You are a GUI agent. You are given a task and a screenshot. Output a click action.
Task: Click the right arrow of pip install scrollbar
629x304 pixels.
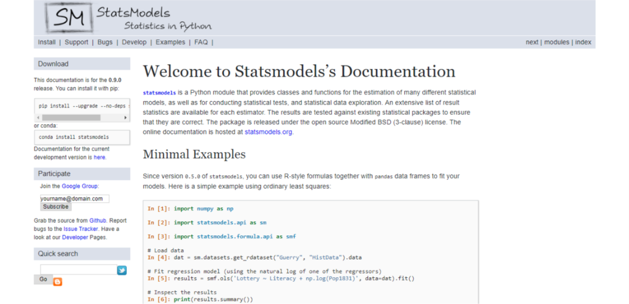[125, 117]
